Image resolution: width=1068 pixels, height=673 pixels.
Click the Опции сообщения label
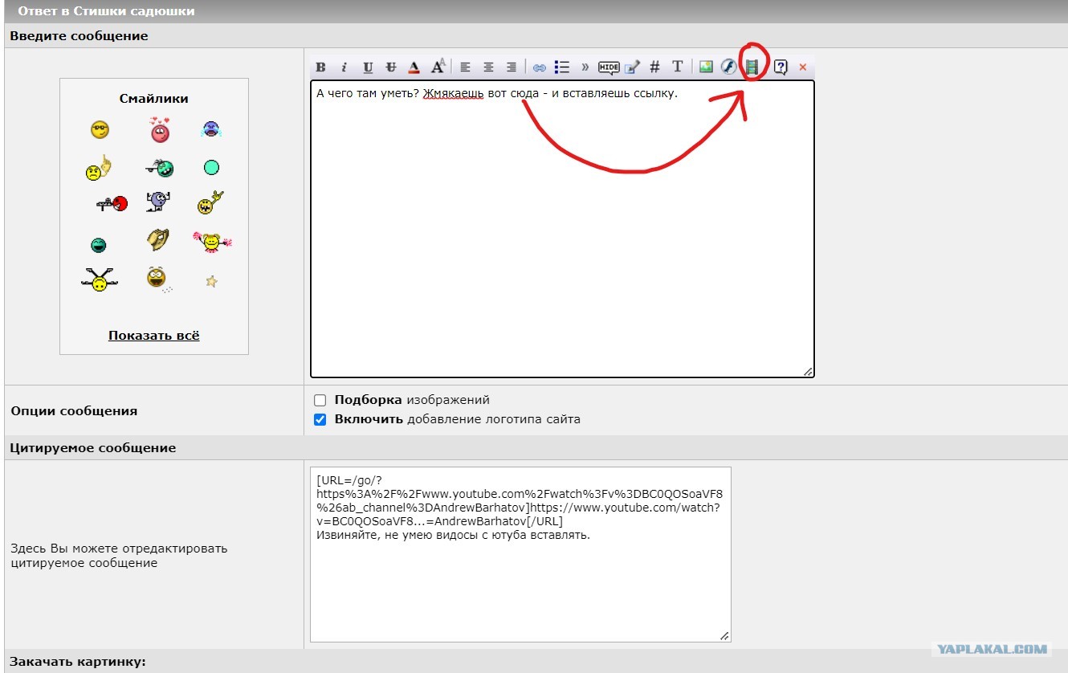click(x=74, y=410)
